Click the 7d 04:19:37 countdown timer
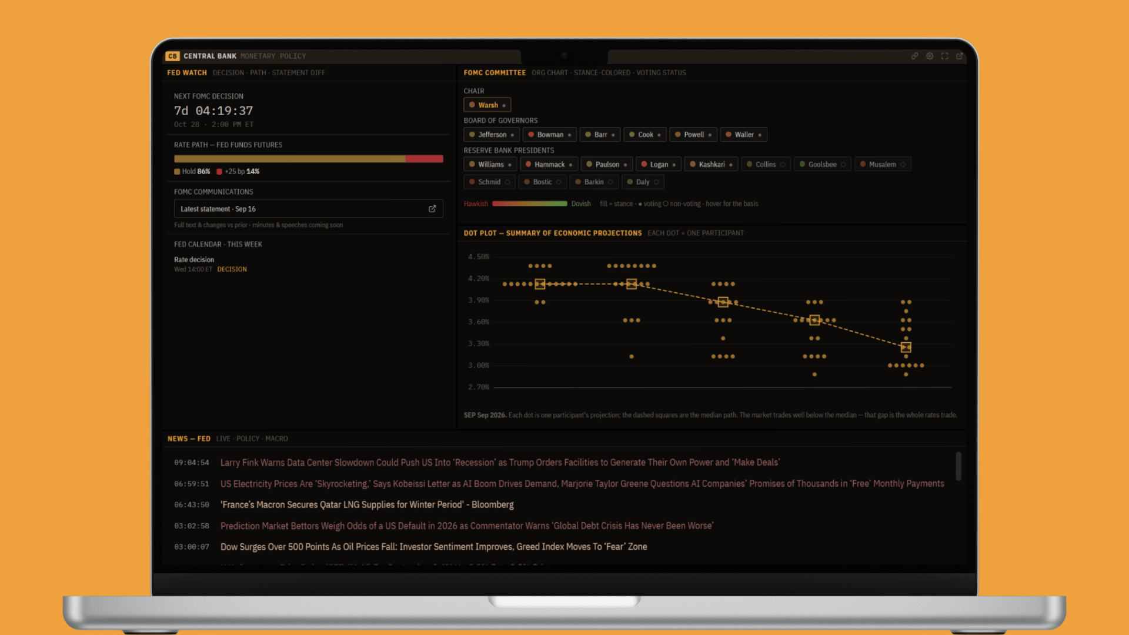This screenshot has height=635, width=1129. point(213,111)
